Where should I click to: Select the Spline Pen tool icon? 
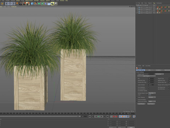(x=35, y=4)
